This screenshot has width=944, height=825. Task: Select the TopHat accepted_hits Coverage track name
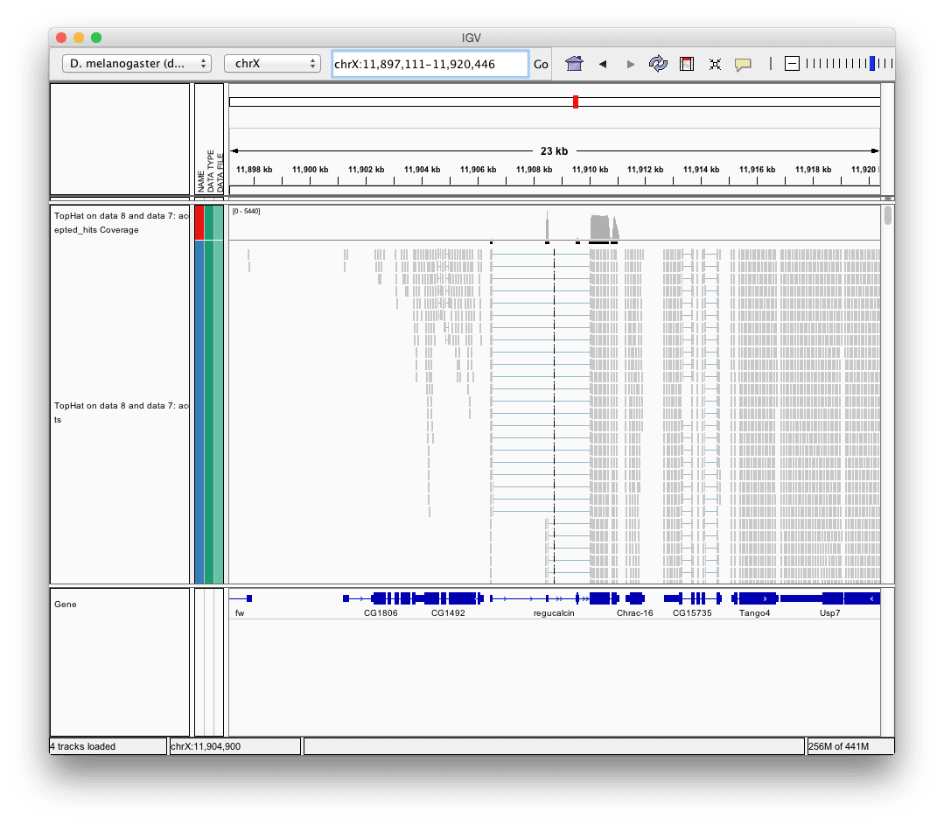[x=120, y=222]
